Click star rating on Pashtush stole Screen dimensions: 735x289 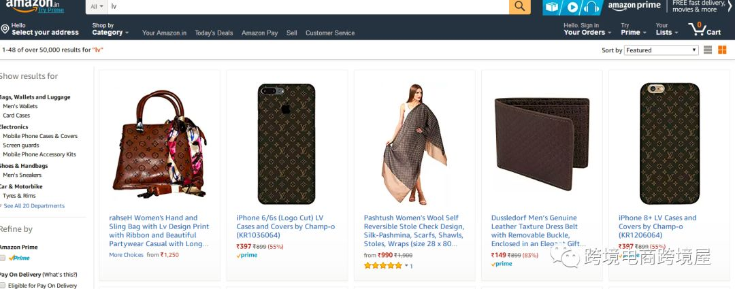(383, 266)
